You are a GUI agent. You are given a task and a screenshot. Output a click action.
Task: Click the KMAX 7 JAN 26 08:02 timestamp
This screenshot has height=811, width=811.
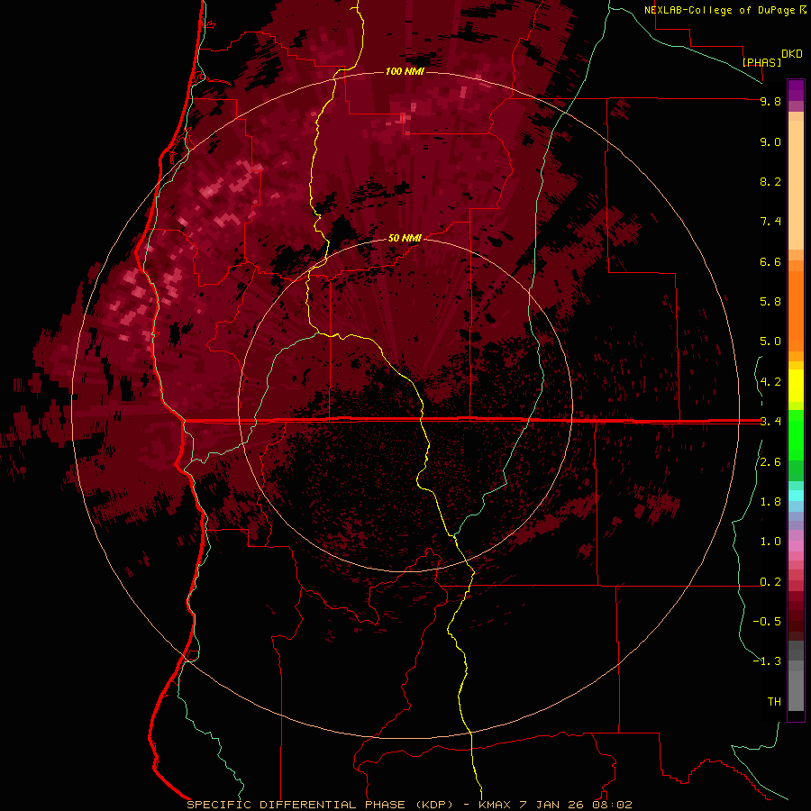pyautogui.click(x=555, y=805)
